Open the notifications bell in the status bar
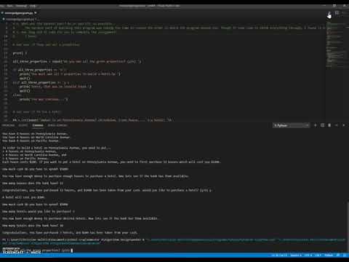The height and width of the screenshot is (262, 349). [x=345, y=255]
